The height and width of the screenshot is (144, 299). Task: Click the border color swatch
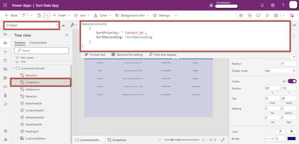[x=292, y=139]
